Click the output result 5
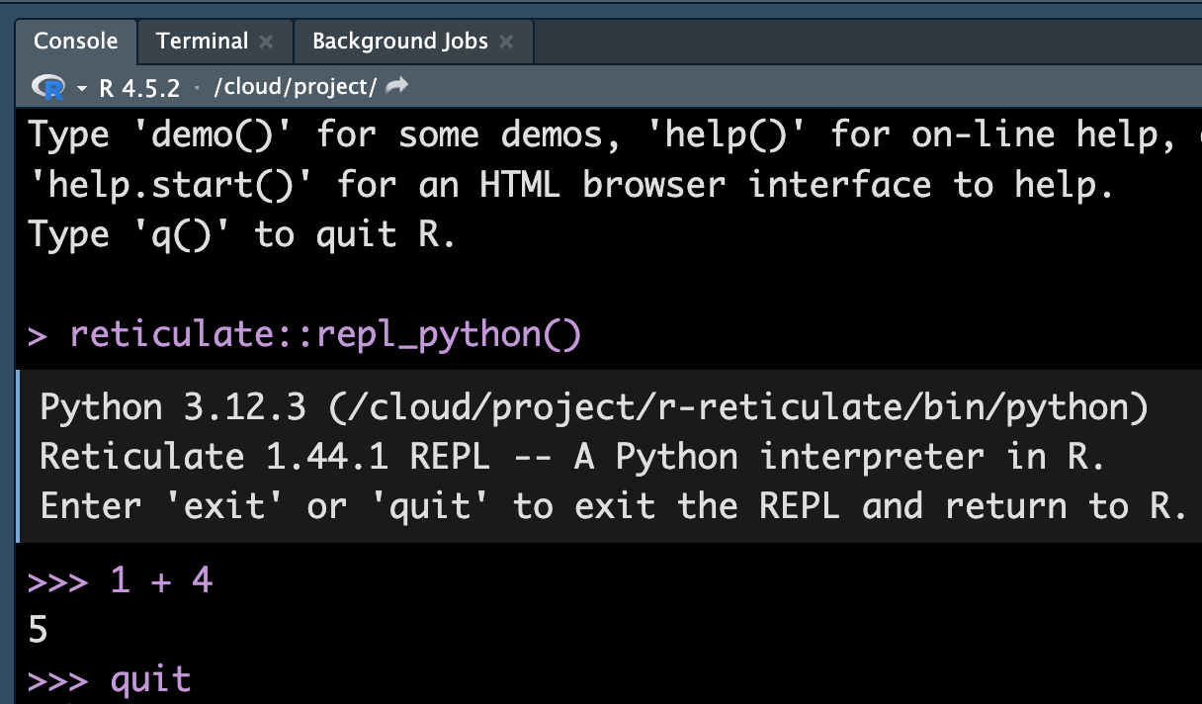Viewport: 1202px width, 704px height. 38,630
